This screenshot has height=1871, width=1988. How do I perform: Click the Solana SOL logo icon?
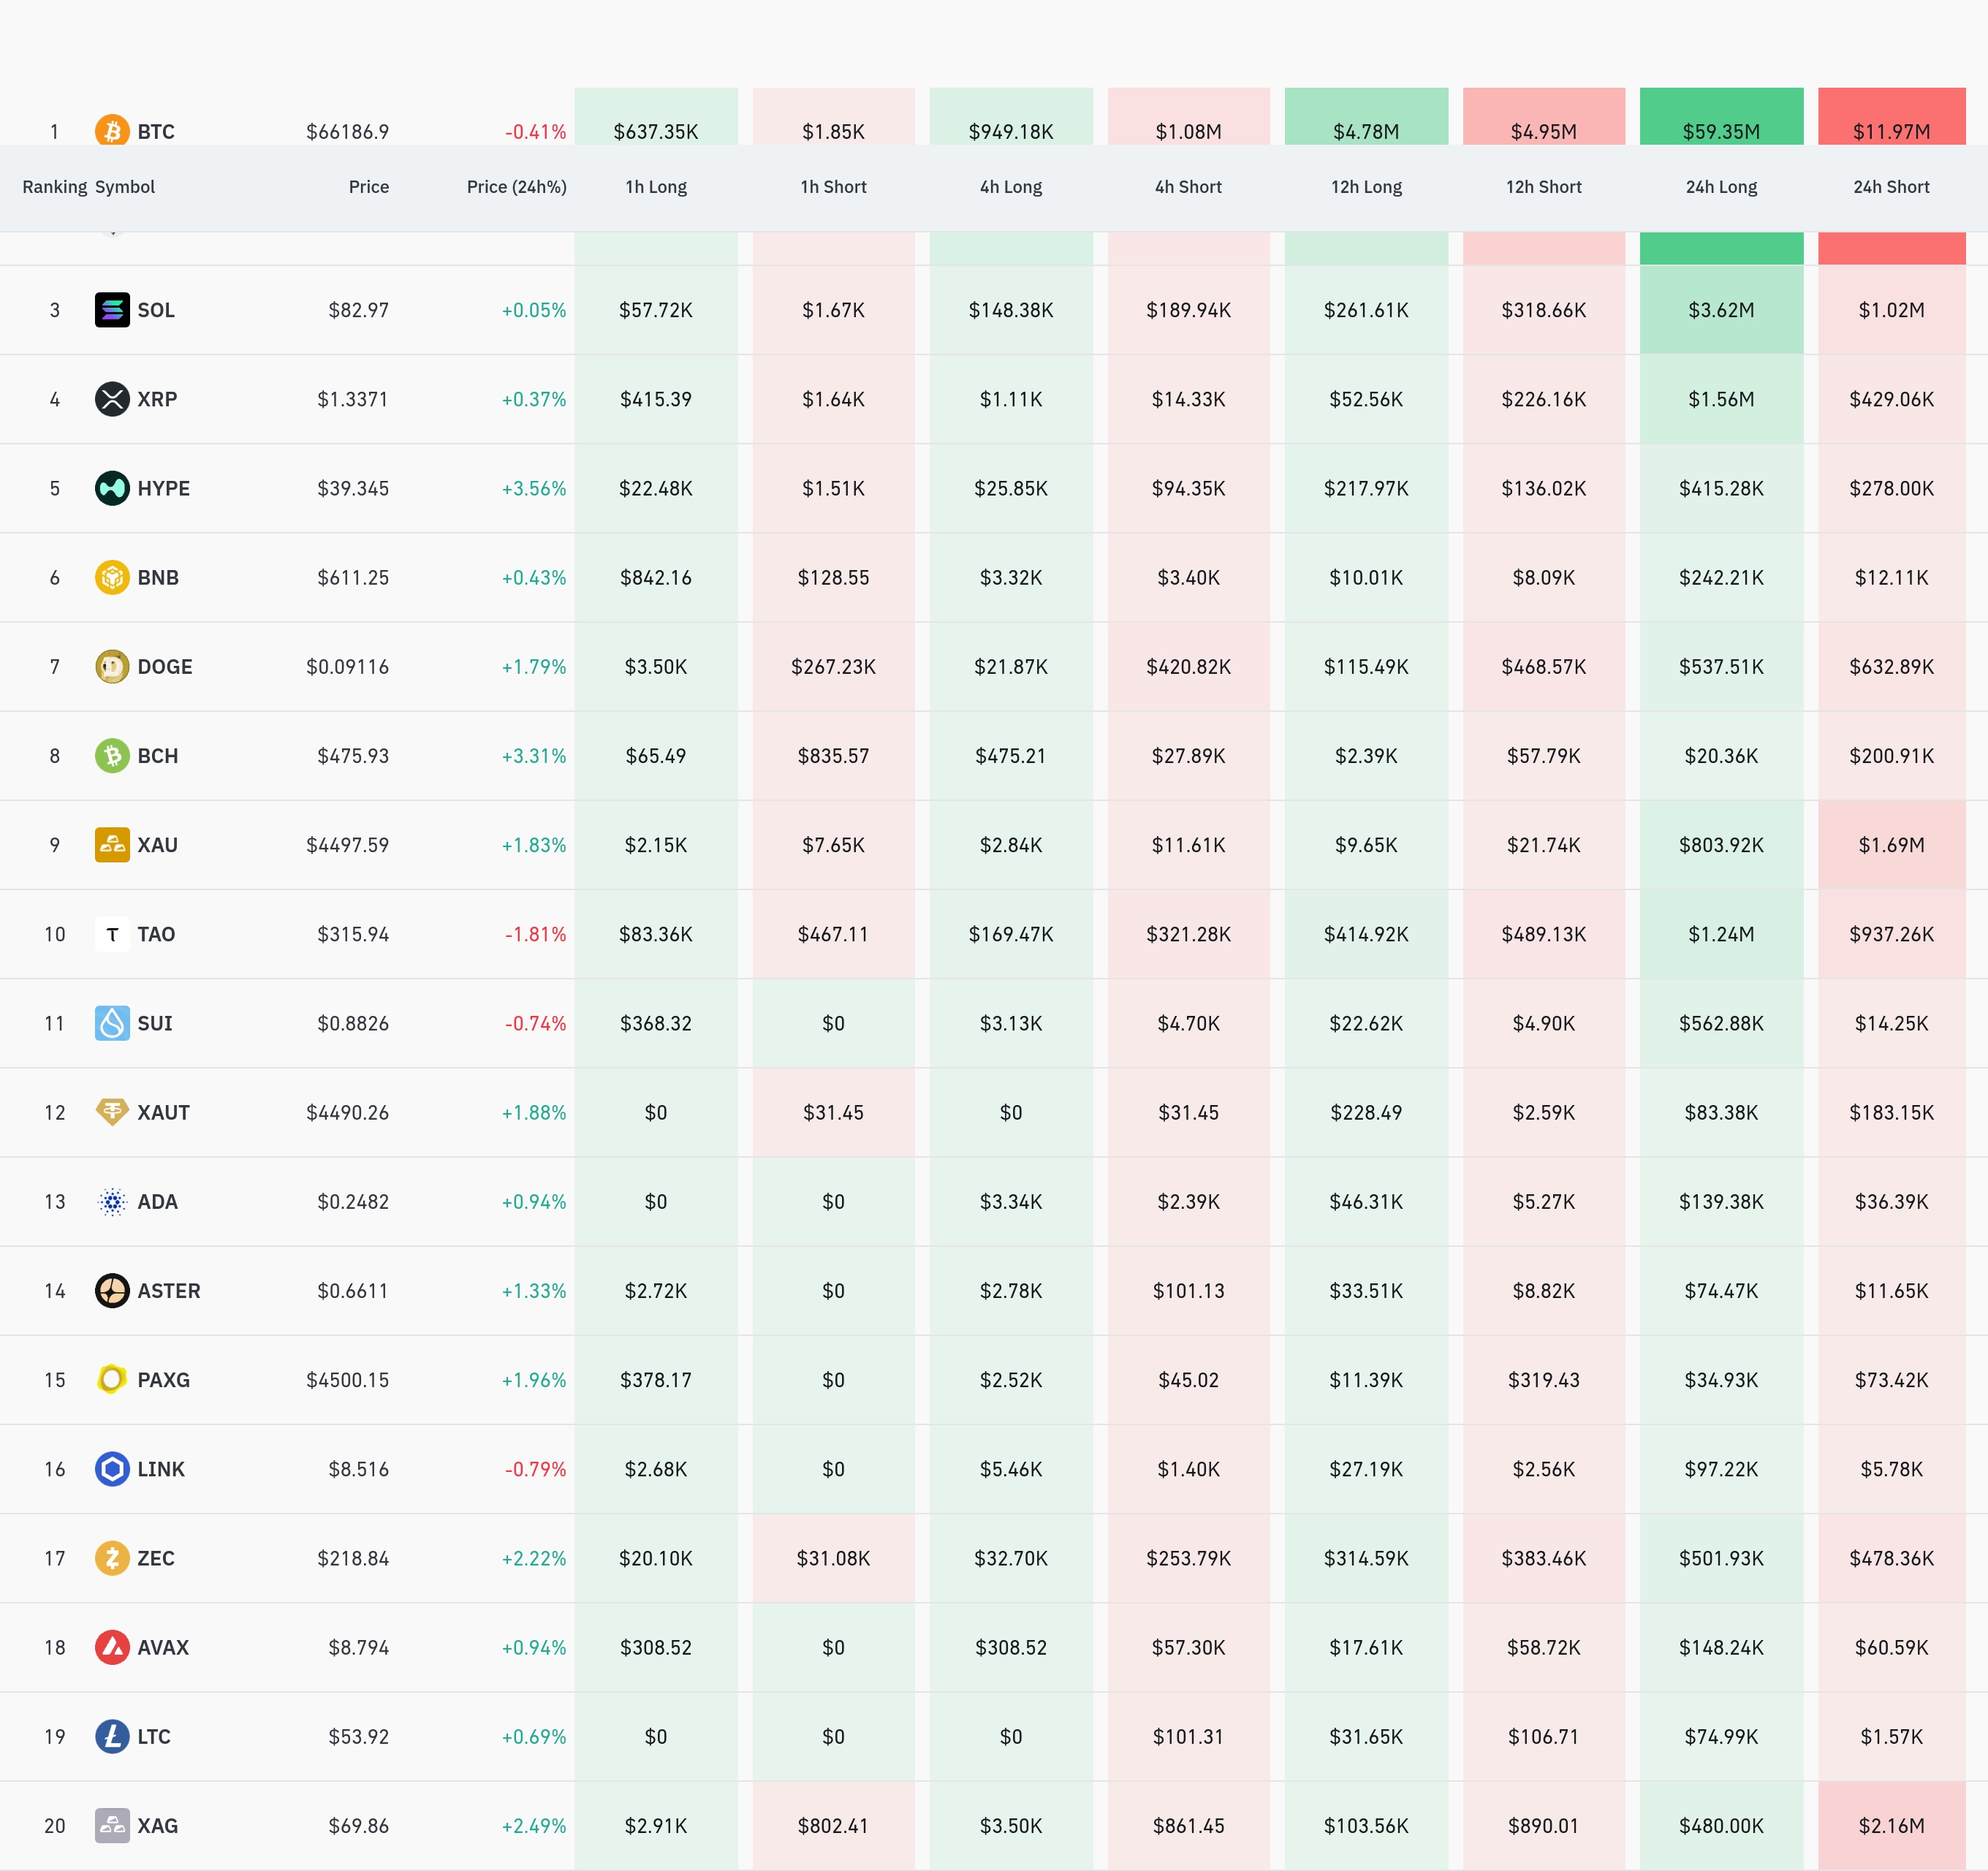tap(112, 310)
